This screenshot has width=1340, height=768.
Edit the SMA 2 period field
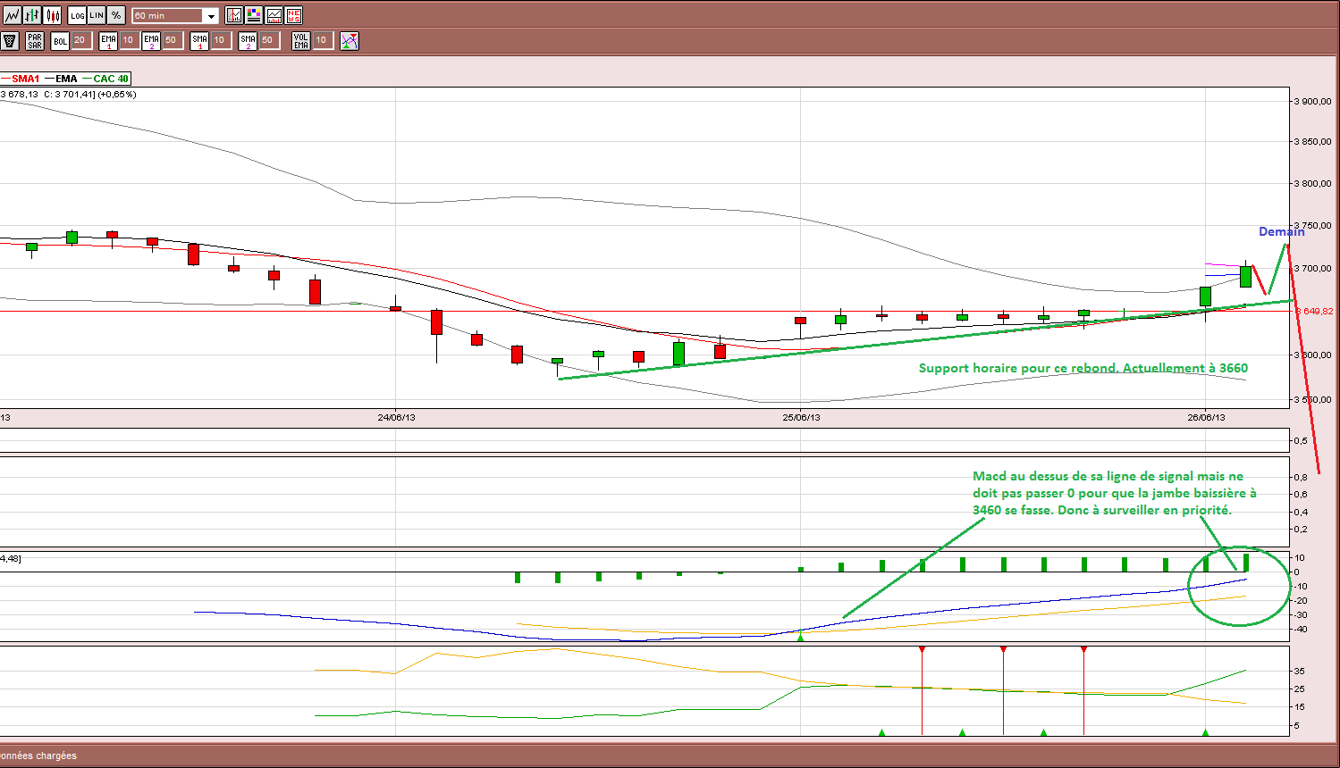click(270, 40)
